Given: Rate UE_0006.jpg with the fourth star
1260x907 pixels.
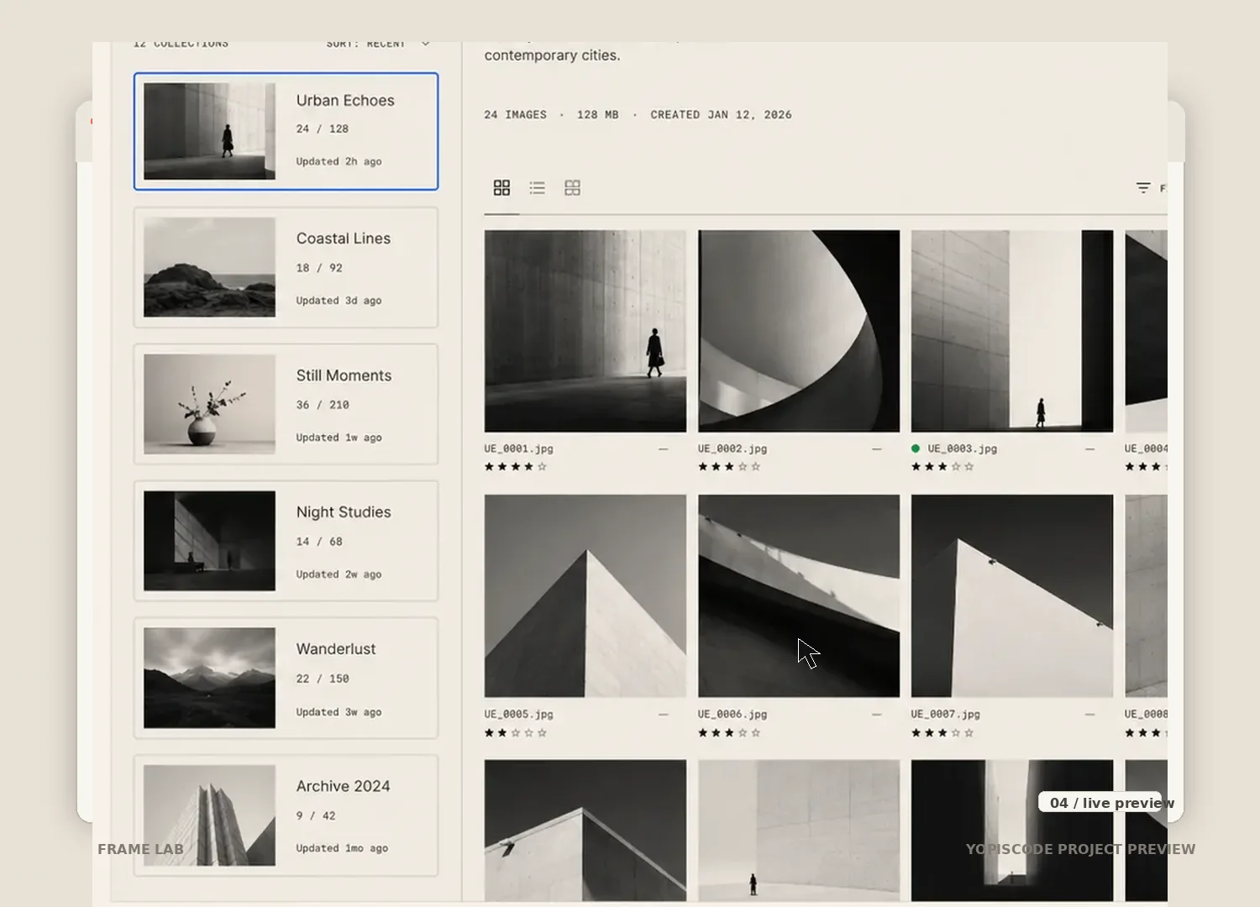Looking at the screenshot, I should pos(743,733).
